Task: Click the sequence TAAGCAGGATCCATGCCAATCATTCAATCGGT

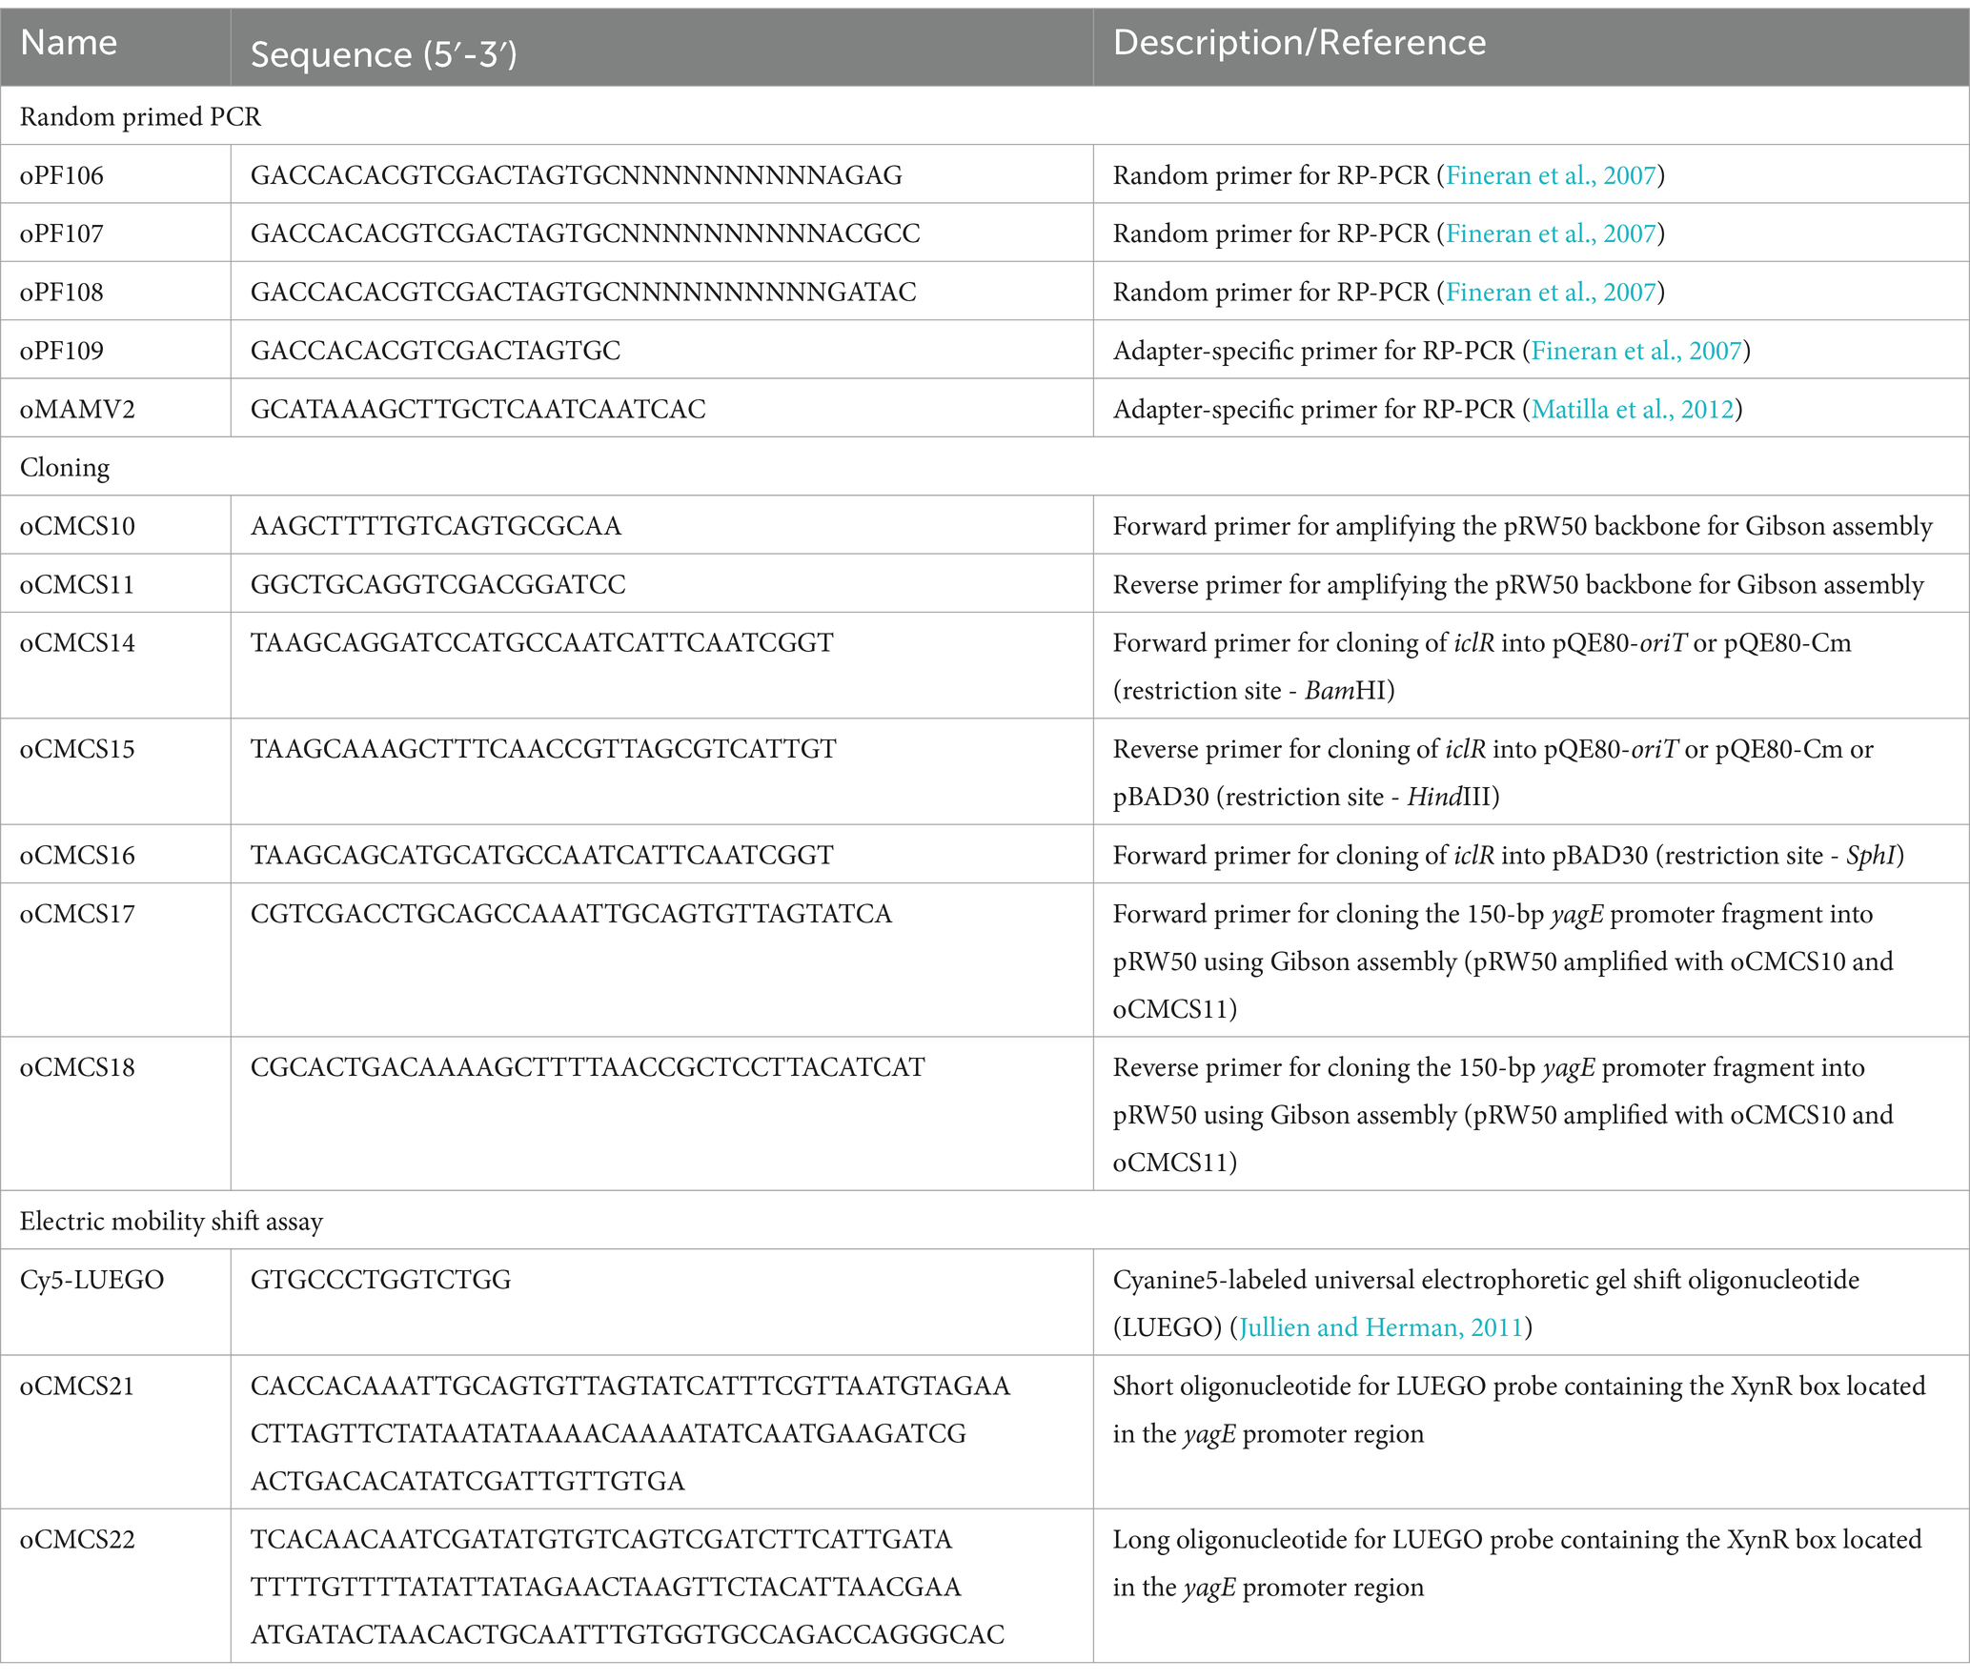Action: point(542,642)
